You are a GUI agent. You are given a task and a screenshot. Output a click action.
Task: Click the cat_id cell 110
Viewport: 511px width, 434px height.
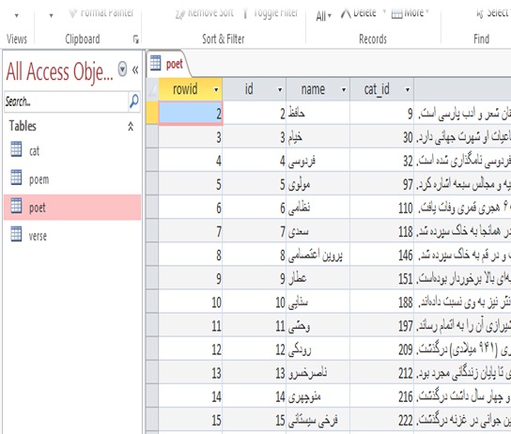tap(382, 208)
